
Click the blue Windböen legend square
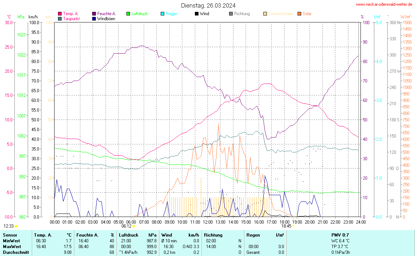[x=94, y=18]
